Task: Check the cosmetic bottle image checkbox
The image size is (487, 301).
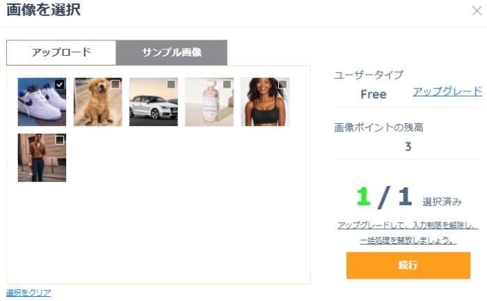Action: coord(227,84)
